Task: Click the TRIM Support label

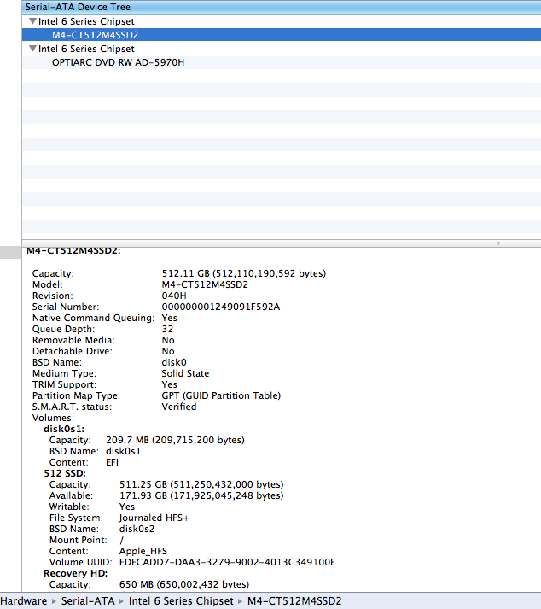Action: point(64,384)
